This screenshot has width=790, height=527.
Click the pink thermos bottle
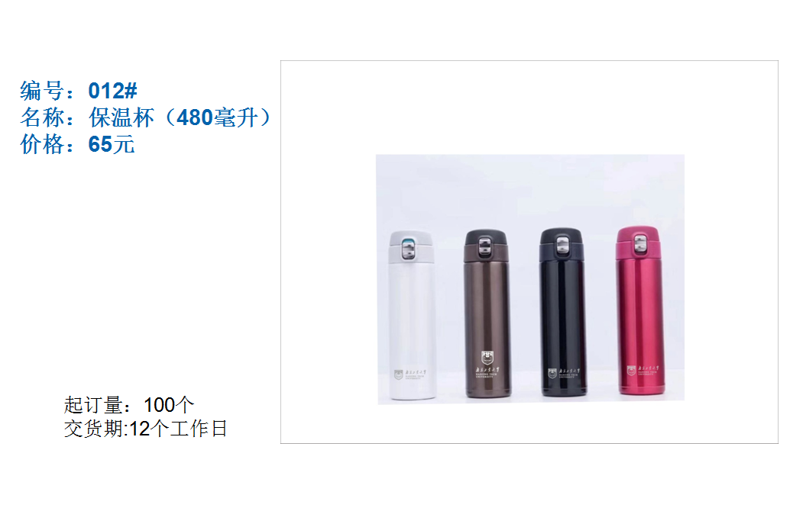[639, 310]
